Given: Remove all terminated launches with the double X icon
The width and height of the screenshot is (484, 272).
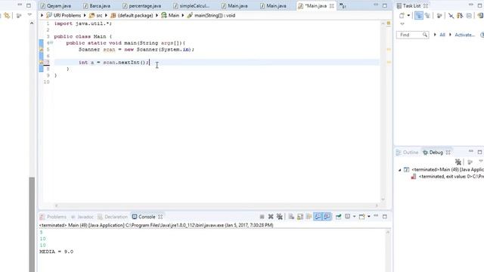Looking at the screenshot, I should (280, 217).
